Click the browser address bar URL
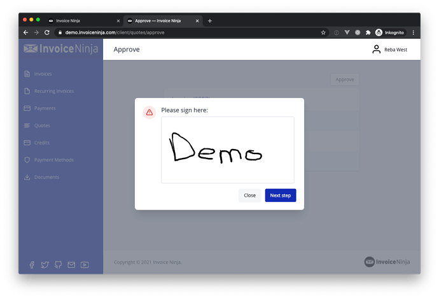 coord(115,32)
